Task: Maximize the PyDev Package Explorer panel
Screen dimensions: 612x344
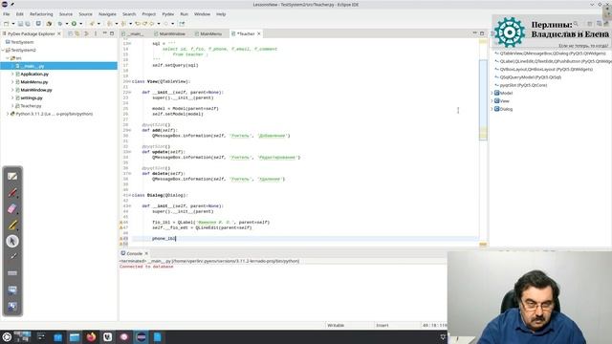Action: [112, 33]
